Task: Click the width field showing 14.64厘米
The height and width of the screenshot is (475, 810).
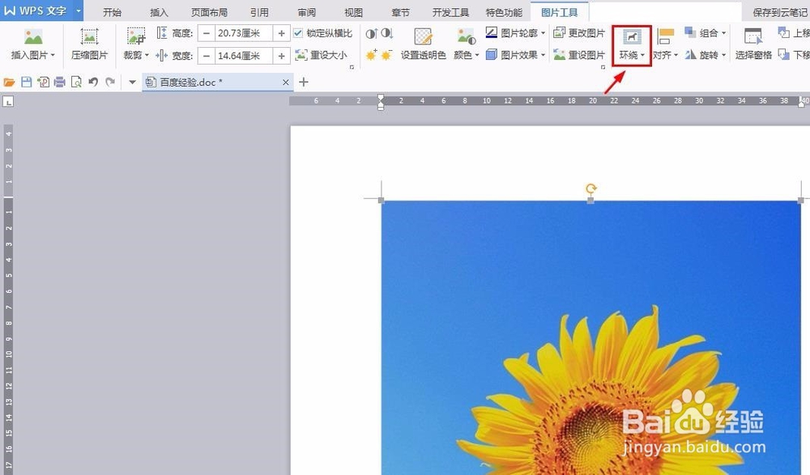Action: 244,55
